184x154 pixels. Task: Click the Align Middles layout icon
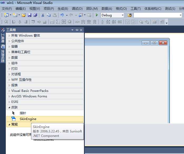[39, 22]
